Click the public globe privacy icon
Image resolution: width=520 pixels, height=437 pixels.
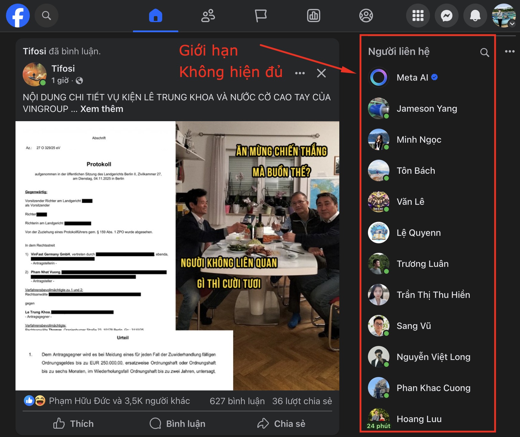[x=79, y=81]
